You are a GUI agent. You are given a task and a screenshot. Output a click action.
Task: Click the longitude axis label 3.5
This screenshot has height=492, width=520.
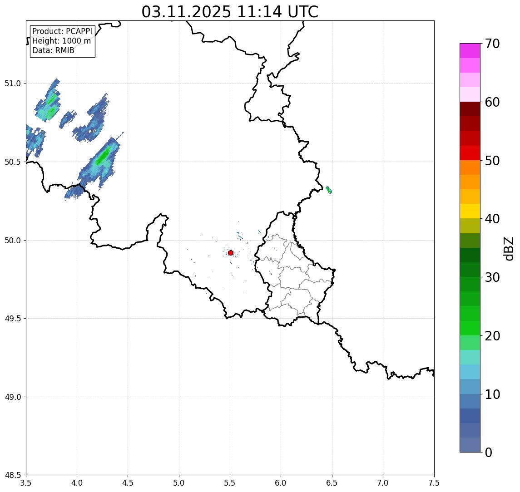coord(26,483)
